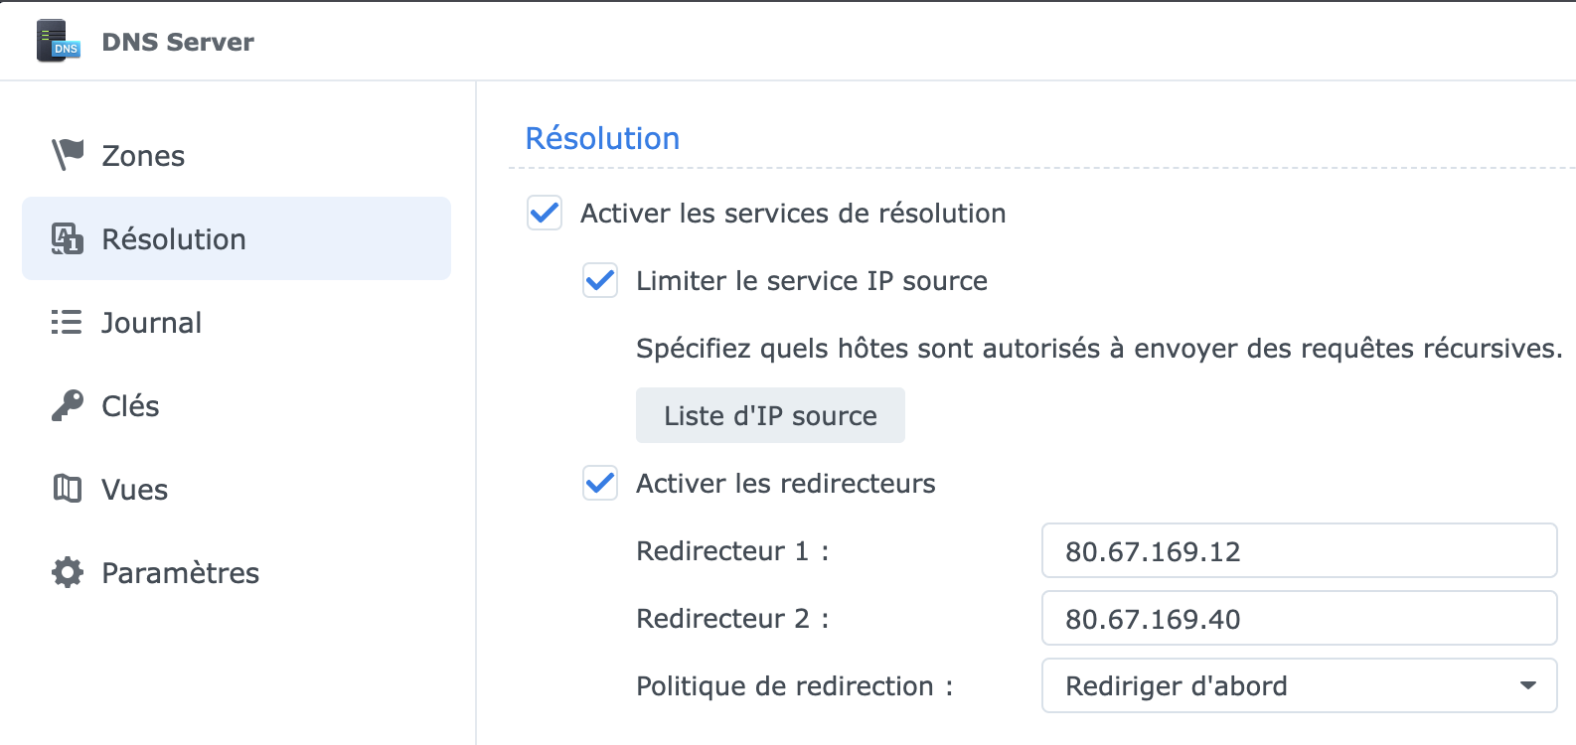This screenshot has height=745, width=1576.
Task: Toggle Activer les services de résolution
Action: click(545, 213)
